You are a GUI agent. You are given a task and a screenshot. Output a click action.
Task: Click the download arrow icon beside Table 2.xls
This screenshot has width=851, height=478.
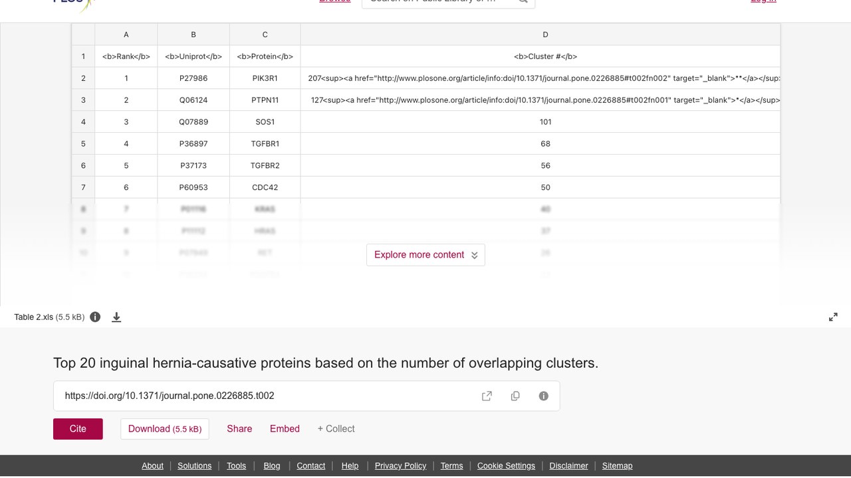tap(116, 317)
